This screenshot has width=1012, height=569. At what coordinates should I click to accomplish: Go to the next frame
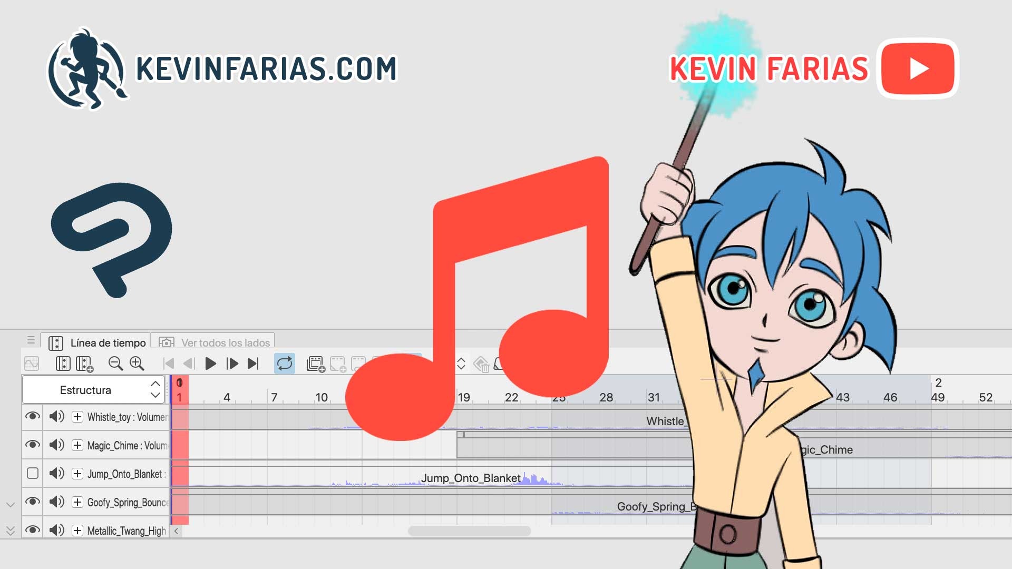coord(232,364)
